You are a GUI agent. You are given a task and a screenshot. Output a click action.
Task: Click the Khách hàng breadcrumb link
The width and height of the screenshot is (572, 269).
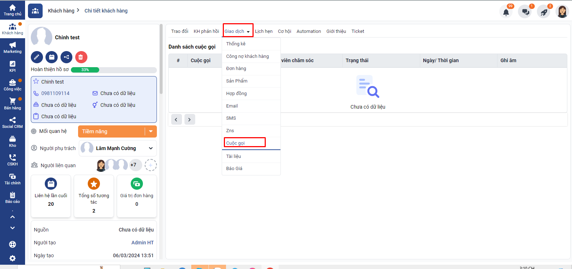(x=61, y=11)
